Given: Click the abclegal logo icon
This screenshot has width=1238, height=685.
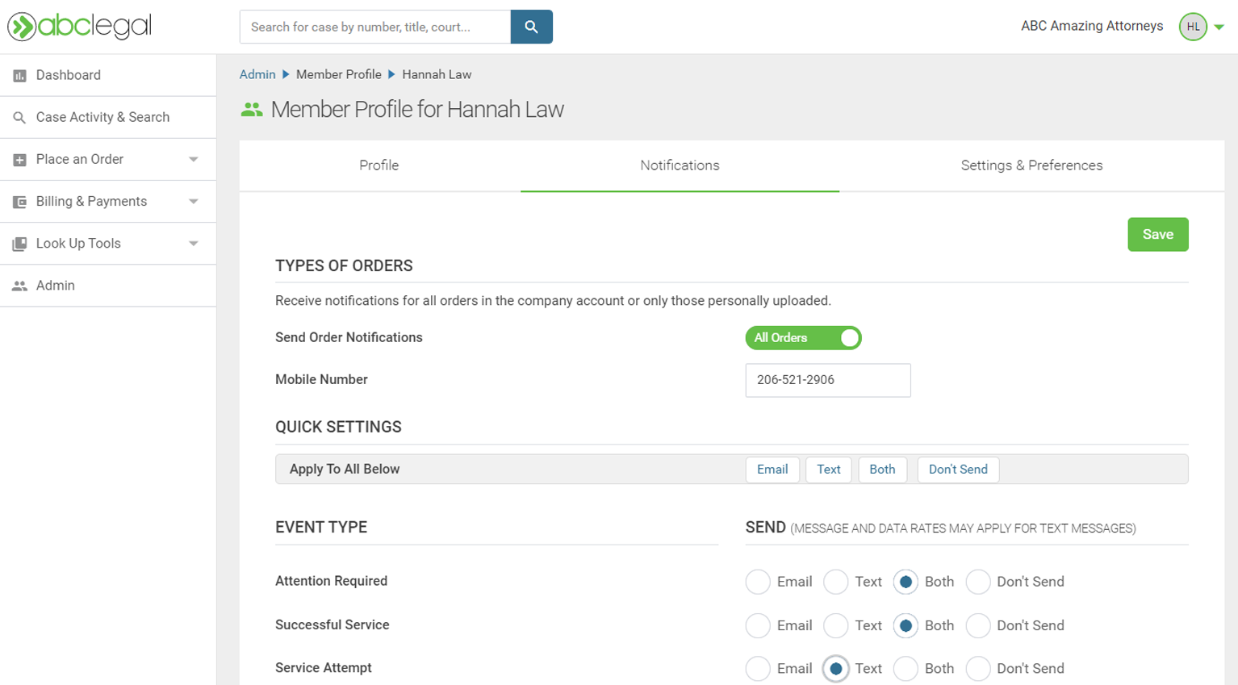Looking at the screenshot, I should (x=22, y=27).
